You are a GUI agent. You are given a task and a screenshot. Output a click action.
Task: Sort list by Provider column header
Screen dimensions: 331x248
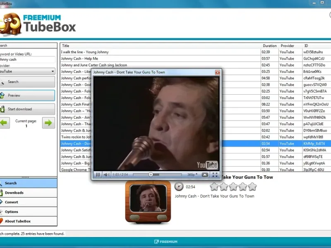[x=290, y=46]
